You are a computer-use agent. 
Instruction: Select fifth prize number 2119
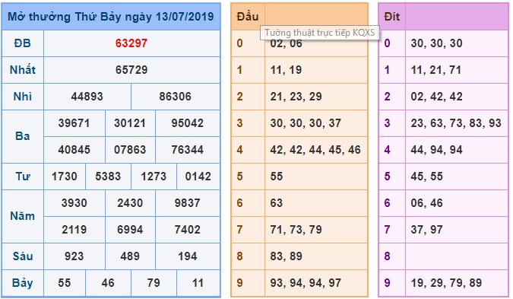point(74,230)
